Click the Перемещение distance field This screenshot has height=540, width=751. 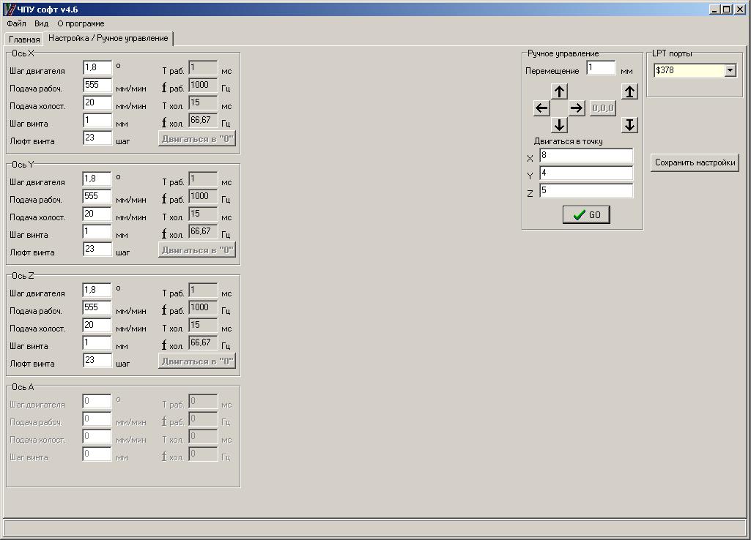(601, 68)
